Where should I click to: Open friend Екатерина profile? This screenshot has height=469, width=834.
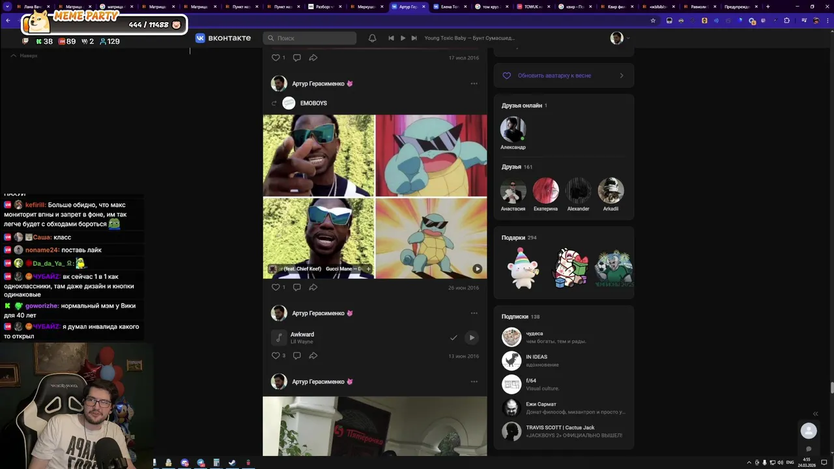[545, 195]
